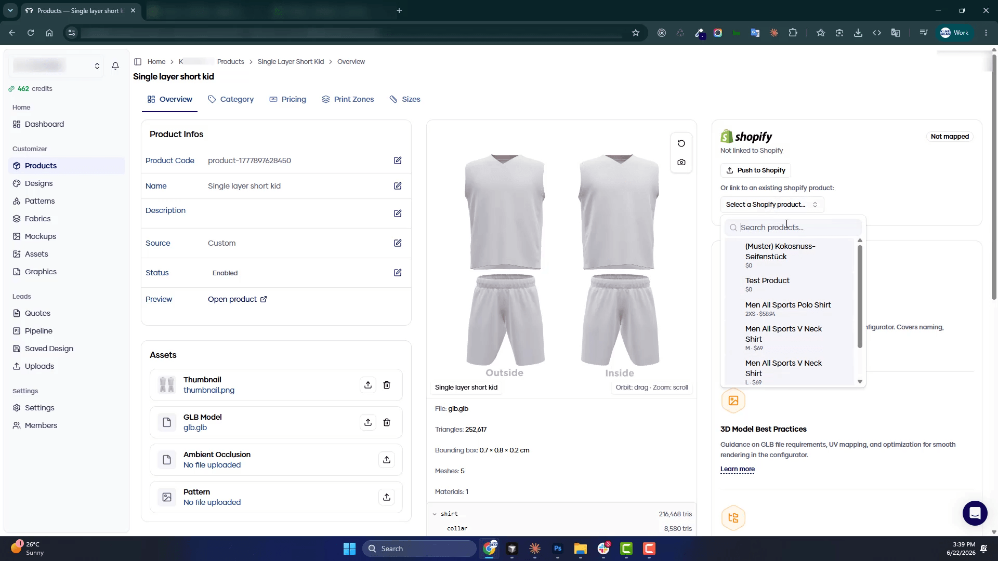Upload a new Thumbnail file
The image size is (998, 561).
(x=368, y=385)
